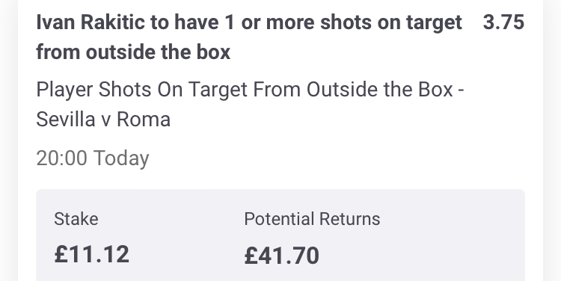Click the player name 'Ivan Rakitic'
This screenshot has height=281, width=561.
(x=91, y=22)
